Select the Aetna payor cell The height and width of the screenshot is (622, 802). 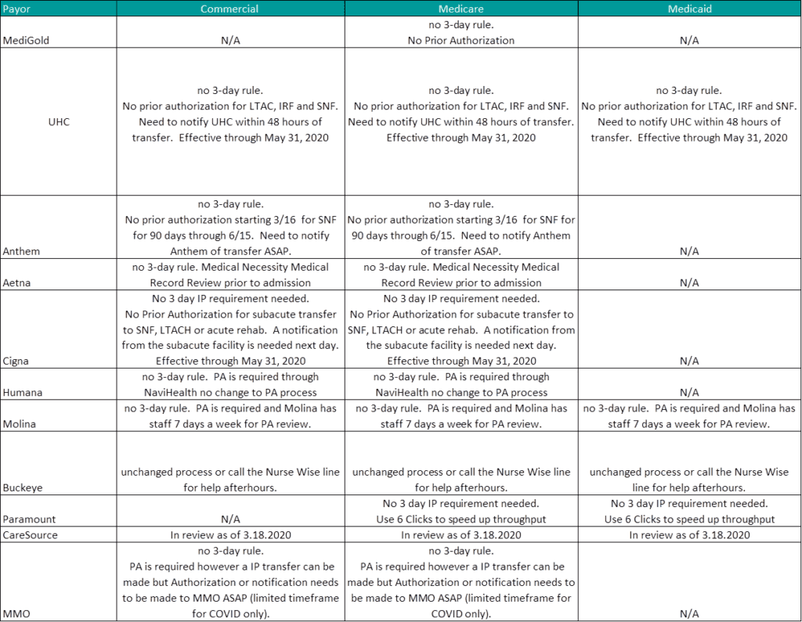point(20,282)
